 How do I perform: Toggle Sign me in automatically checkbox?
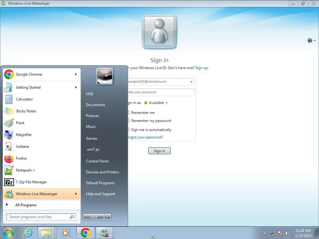click(129, 130)
